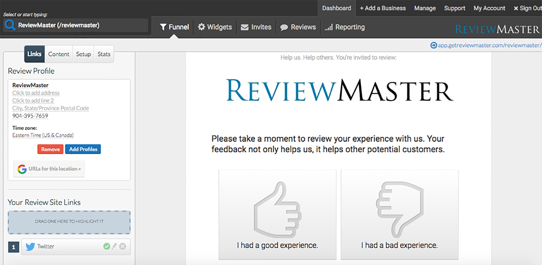This screenshot has height=265, width=542.
Task: Switch to the Content tab
Action: click(x=59, y=54)
